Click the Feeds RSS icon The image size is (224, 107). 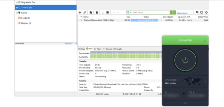tap(19, 18)
